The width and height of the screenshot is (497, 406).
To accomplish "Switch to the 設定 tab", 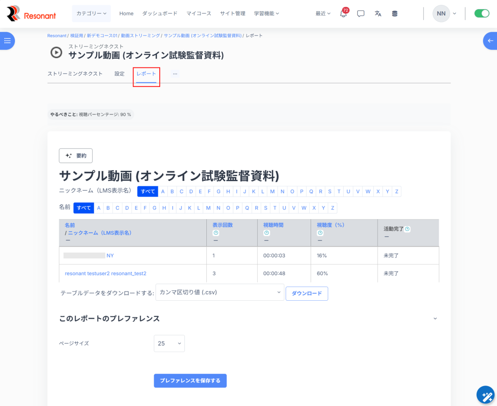I will point(119,74).
